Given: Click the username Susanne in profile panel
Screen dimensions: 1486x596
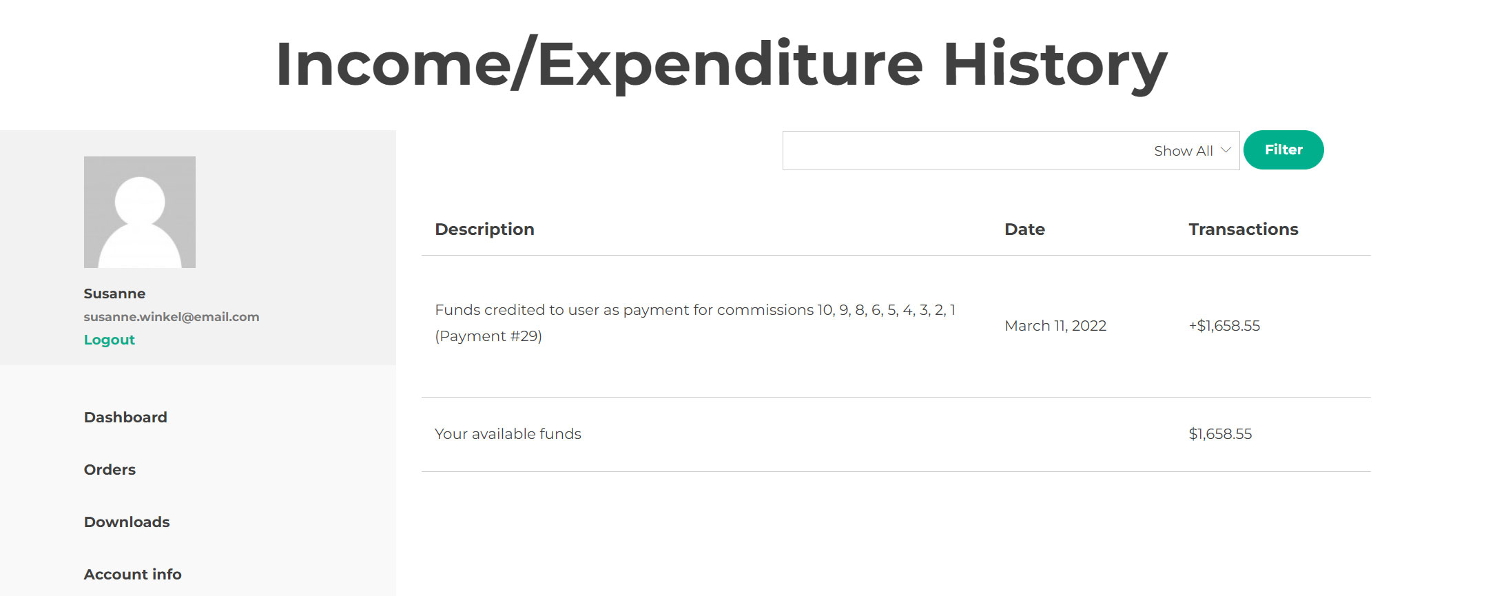Looking at the screenshot, I should point(114,294).
